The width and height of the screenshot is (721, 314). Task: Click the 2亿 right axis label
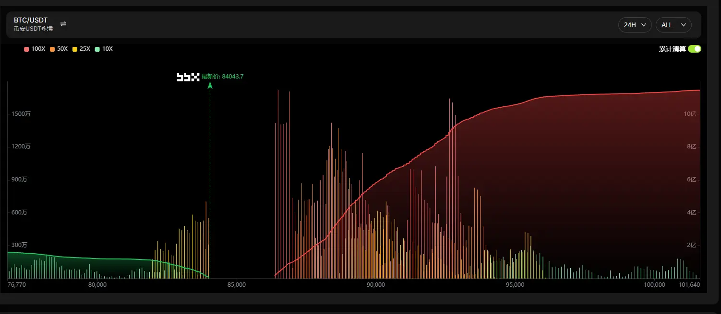pos(692,245)
